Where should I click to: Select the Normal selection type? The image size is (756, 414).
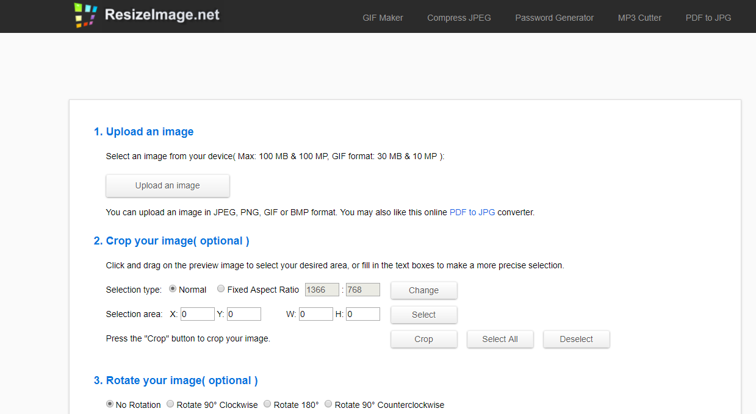[x=173, y=289]
